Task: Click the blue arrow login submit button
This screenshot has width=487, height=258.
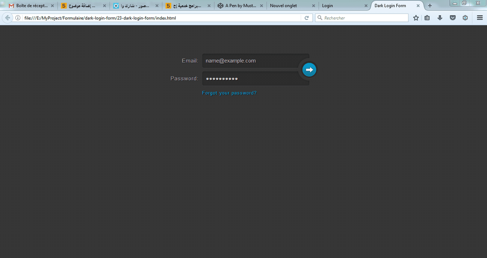Action: point(309,70)
